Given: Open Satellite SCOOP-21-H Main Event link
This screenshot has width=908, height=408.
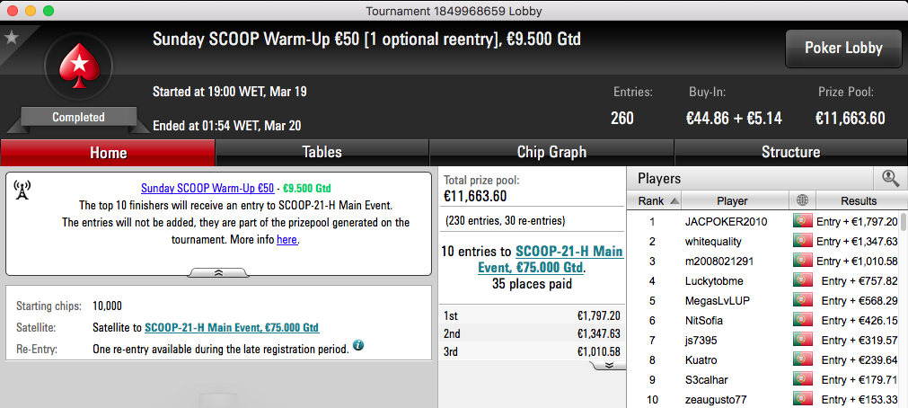Looking at the screenshot, I should pyautogui.click(x=232, y=327).
